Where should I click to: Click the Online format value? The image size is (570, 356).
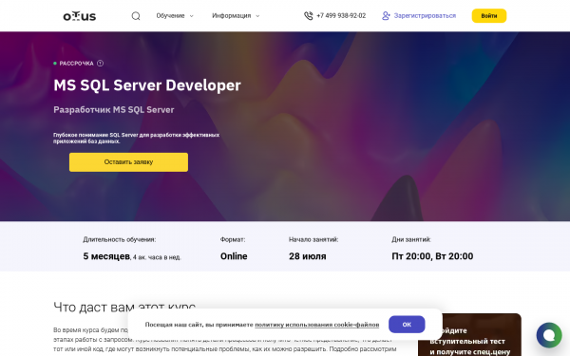pos(234,256)
